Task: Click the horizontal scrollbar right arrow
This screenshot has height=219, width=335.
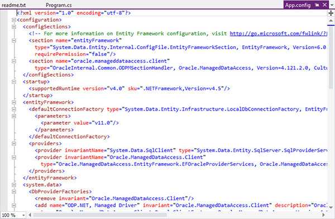Action: click(x=323, y=215)
